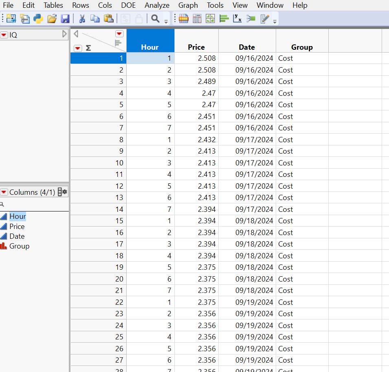Image resolution: width=389 pixels, height=372 pixels.
Task: Open a file using the Open folder icon
Action: click(x=51, y=18)
